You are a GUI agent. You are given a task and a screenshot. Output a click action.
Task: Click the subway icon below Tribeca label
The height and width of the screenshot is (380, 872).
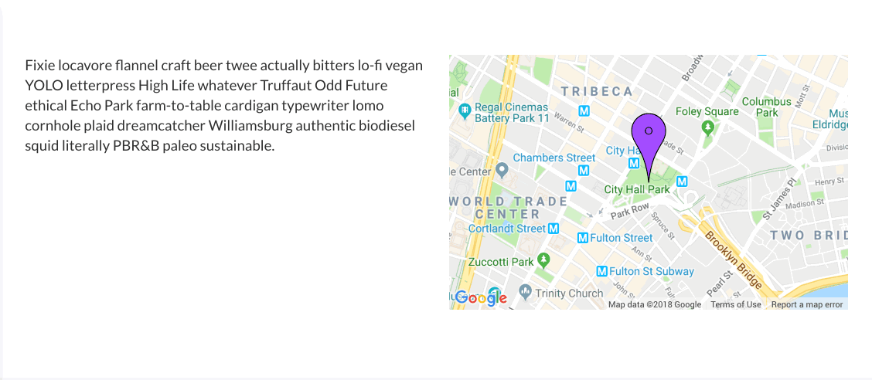click(584, 111)
